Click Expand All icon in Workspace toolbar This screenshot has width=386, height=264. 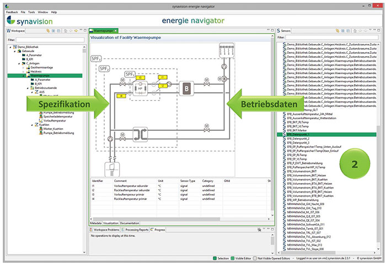coord(53,31)
